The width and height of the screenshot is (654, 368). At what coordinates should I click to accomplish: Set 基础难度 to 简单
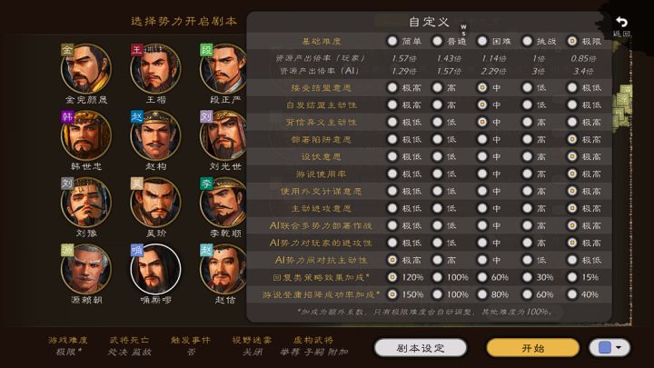click(x=392, y=41)
